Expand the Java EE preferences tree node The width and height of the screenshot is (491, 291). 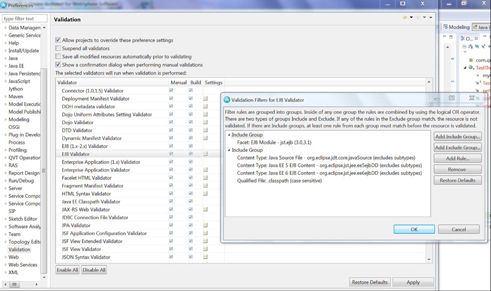pyautogui.click(x=5, y=66)
